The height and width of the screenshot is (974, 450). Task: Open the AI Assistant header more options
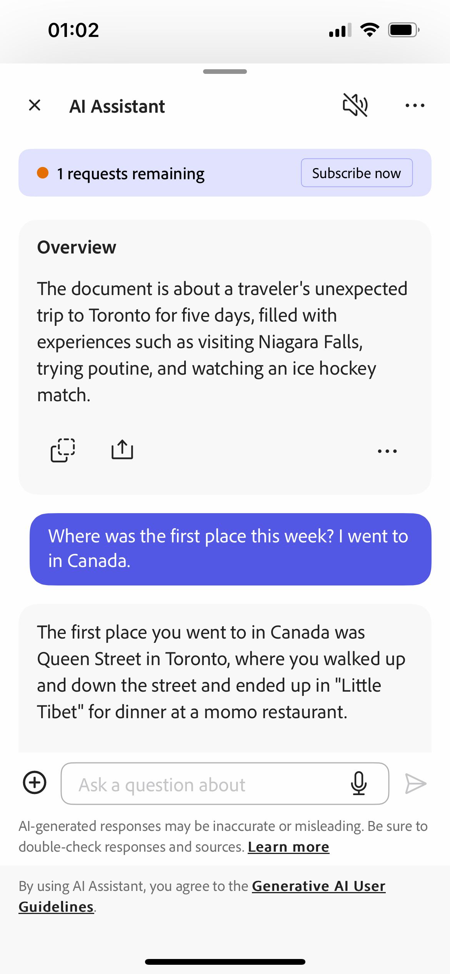[415, 105]
